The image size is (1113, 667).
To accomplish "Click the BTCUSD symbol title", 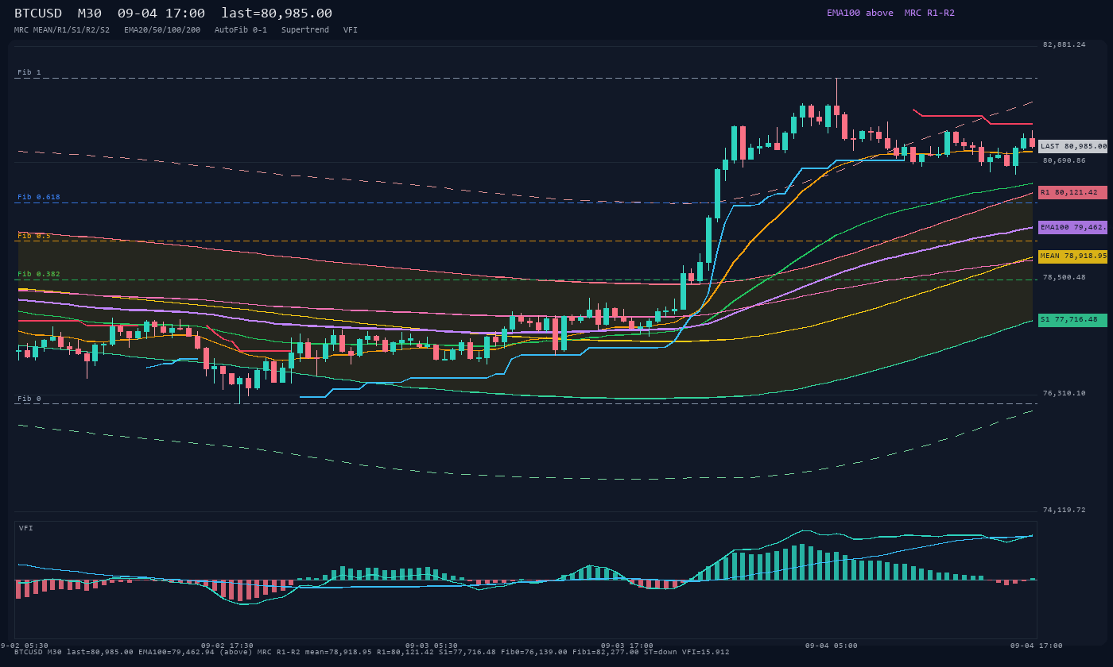I will point(38,13).
